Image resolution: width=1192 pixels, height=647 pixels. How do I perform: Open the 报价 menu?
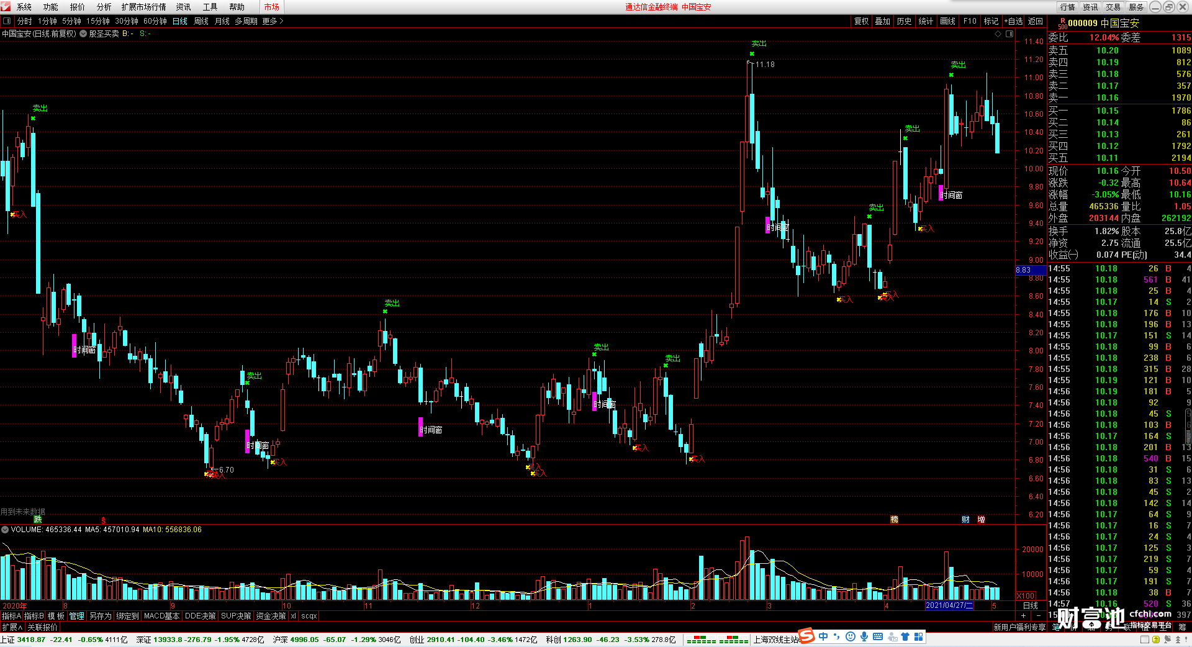(x=78, y=7)
